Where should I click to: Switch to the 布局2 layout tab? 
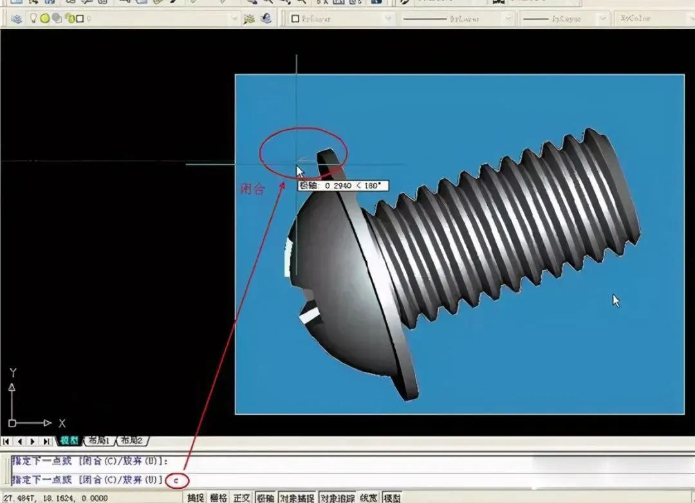[x=132, y=441]
